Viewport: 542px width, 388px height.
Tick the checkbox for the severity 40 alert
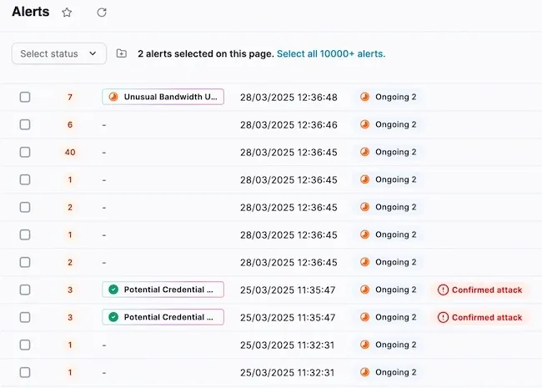point(25,152)
